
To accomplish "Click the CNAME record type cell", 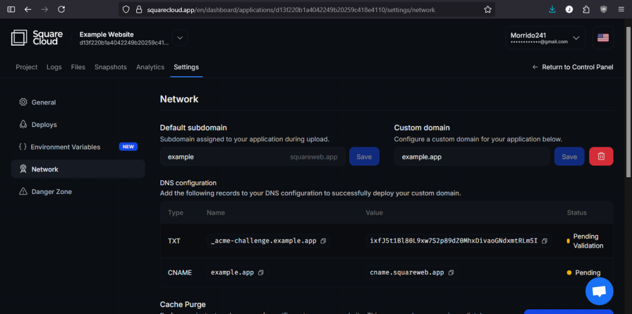I will [x=179, y=272].
